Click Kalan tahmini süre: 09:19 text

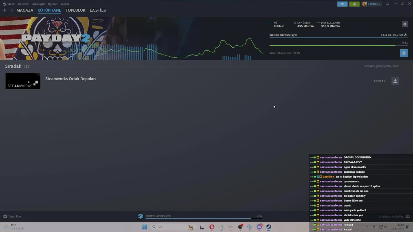(285, 53)
